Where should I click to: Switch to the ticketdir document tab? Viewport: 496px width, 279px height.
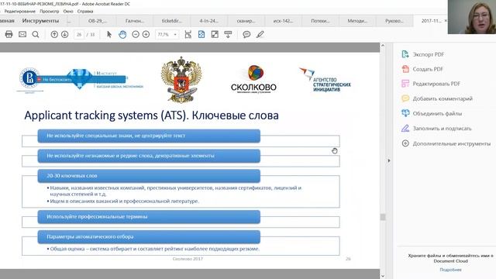coord(171,21)
